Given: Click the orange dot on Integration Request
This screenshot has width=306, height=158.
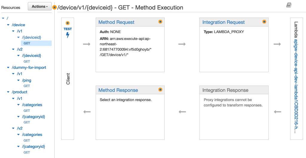Looking at the screenshot, I should (264, 22).
